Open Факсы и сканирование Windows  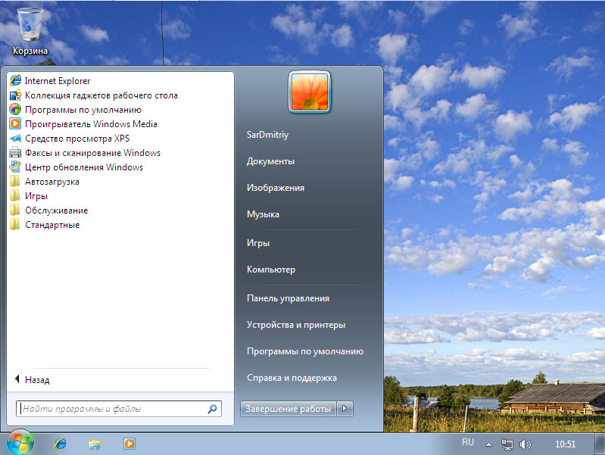(x=92, y=153)
